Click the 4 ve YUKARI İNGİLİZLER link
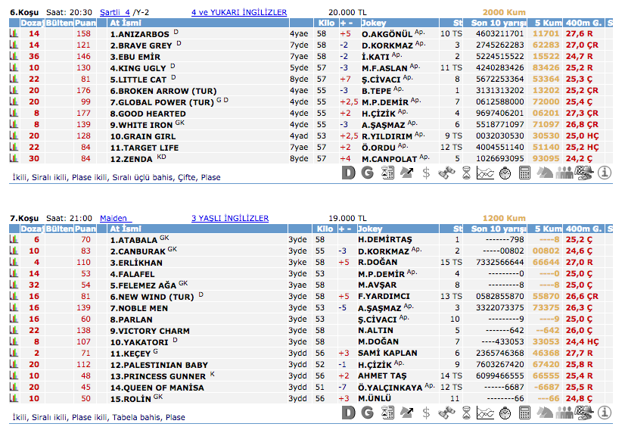 point(238,12)
